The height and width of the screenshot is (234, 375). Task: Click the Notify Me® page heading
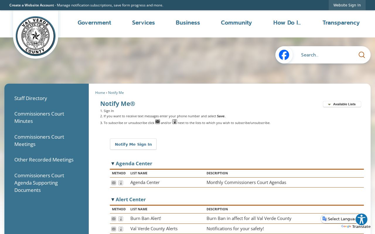coord(118,104)
